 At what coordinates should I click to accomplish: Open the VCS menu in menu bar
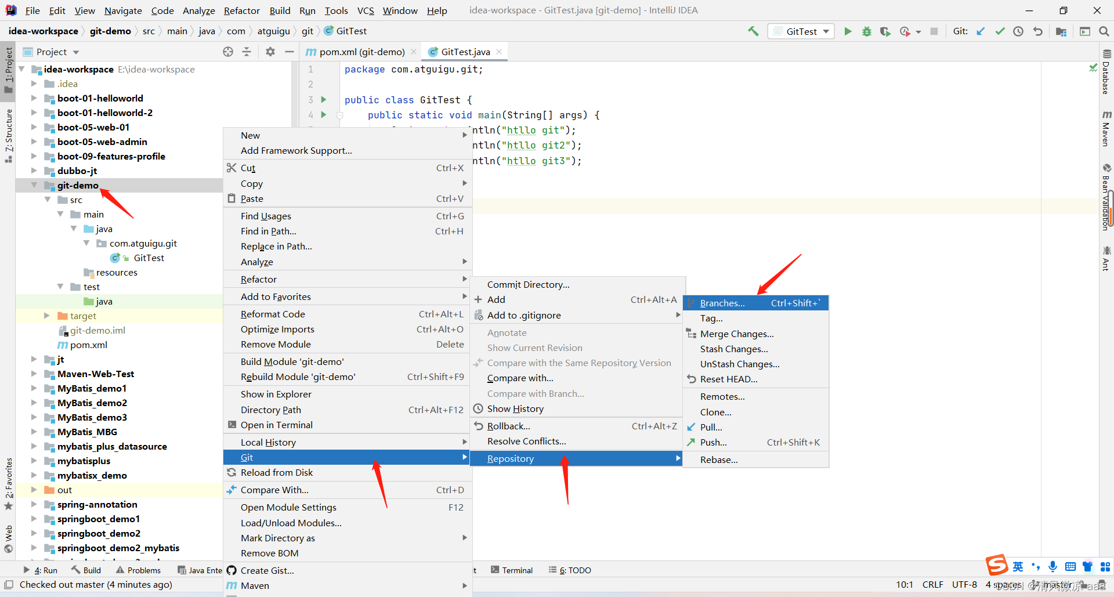[x=366, y=10]
